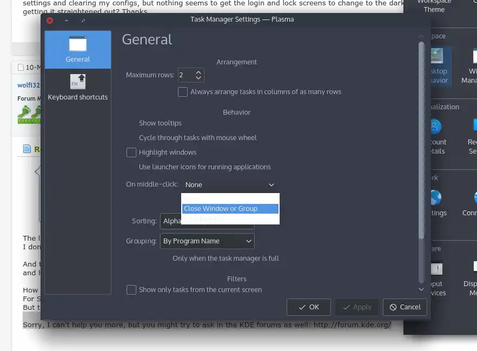Image resolution: width=477 pixels, height=351 pixels.
Task: Expand the Grouping dropdown set to By Program Name
Action: click(x=207, y=241)
